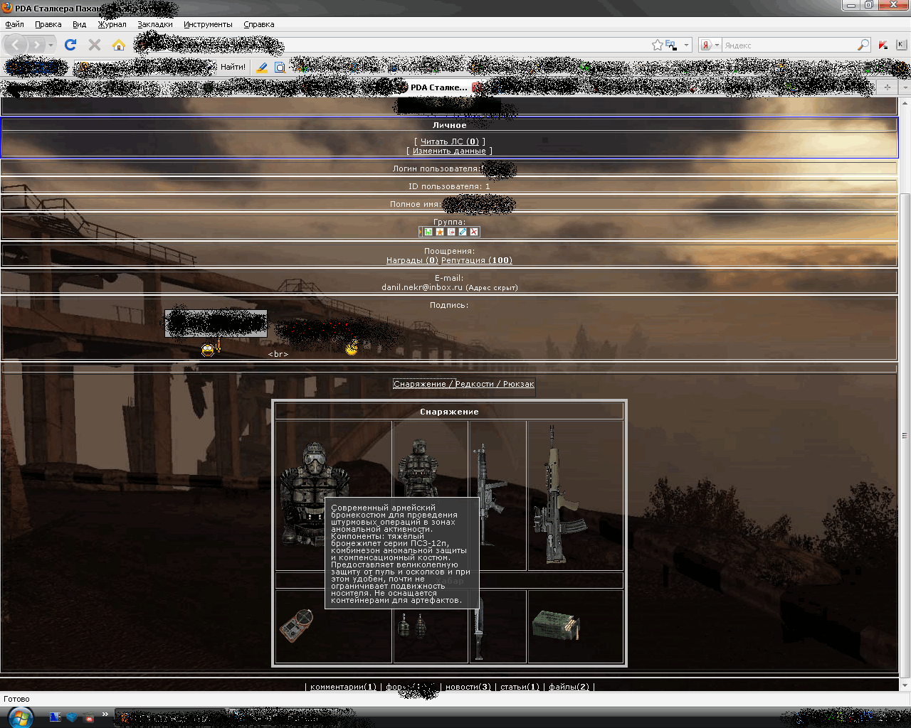This screenshot has width=911, height=728.
Task: Select the large assault rifle item
Action: tap(560, 494)
